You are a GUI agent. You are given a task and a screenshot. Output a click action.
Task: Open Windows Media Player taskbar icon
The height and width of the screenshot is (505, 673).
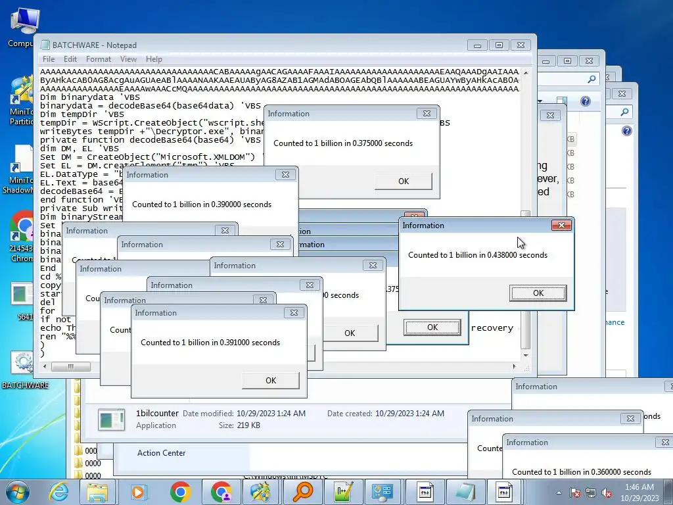tap(138, 492)
